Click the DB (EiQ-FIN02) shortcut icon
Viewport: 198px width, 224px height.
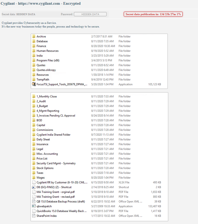[34, 187]
